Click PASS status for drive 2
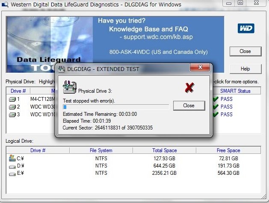 227,107
